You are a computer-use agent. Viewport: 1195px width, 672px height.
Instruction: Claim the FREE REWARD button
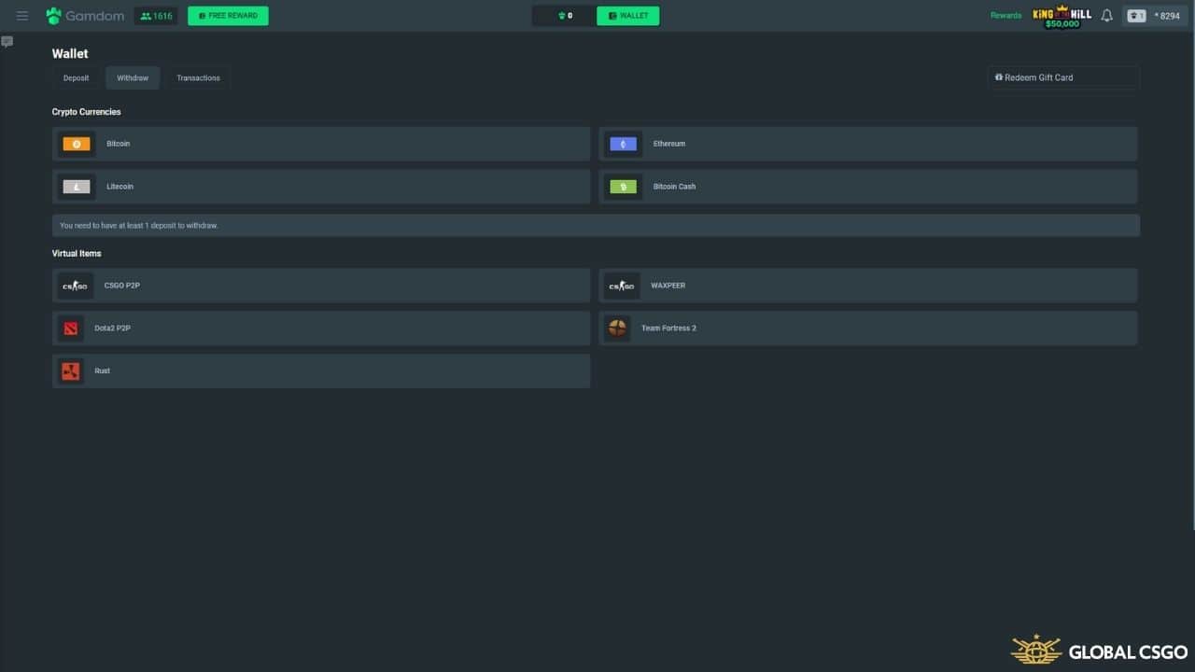tap(228, 16)
